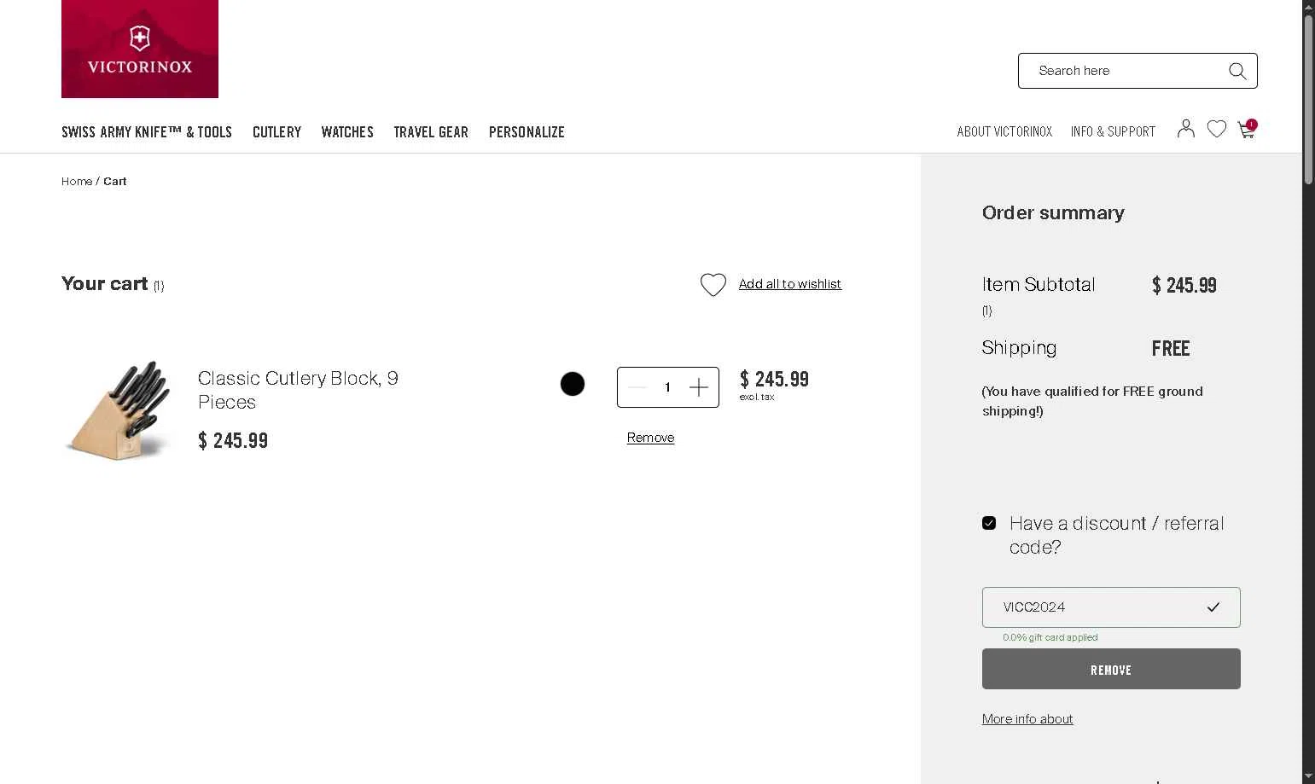Click the knife block product thumbnail
This screenshot has width=1315, height=784.
tap(118, 410)
